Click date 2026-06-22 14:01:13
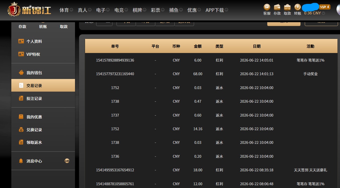The width and height of the screenshot is (340, 188). [257, 74]
